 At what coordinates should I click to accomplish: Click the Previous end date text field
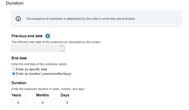(x=35, y=48)
